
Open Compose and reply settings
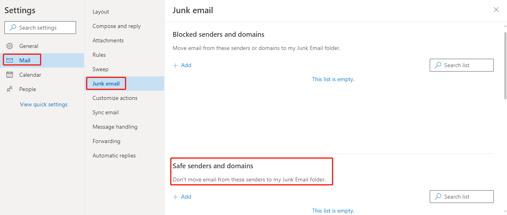117,26
